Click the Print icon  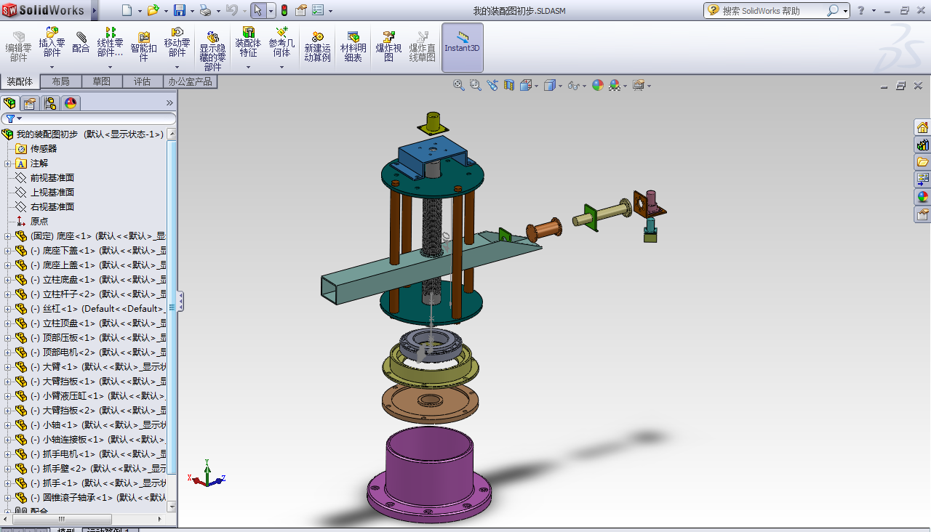click(x=205, y=10)
